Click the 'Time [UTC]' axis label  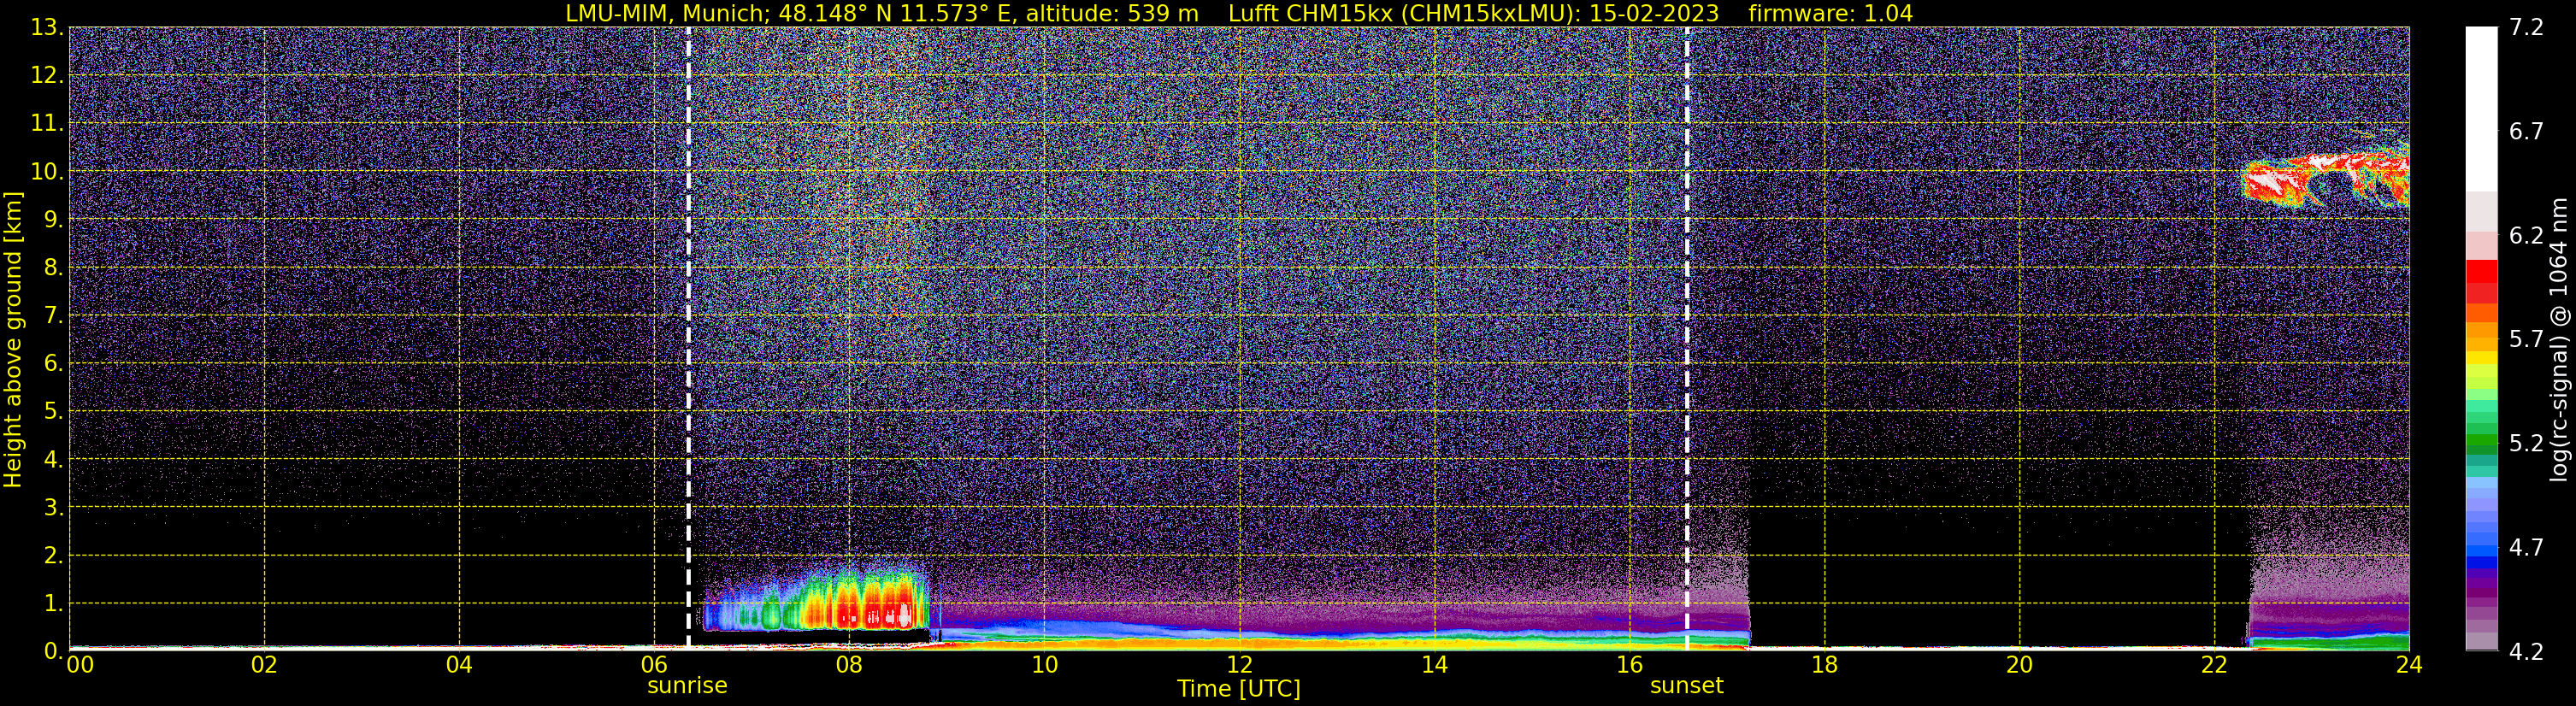[x=1238, y=688]
